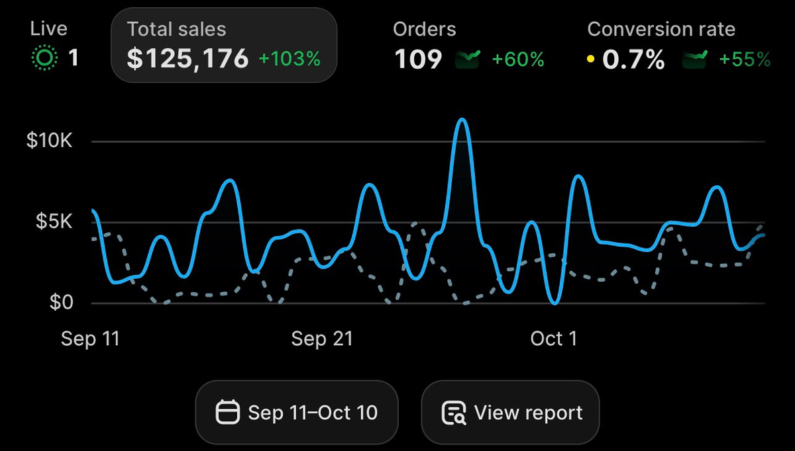
Task: Select the Orders metric
Action: click(468, 45)
